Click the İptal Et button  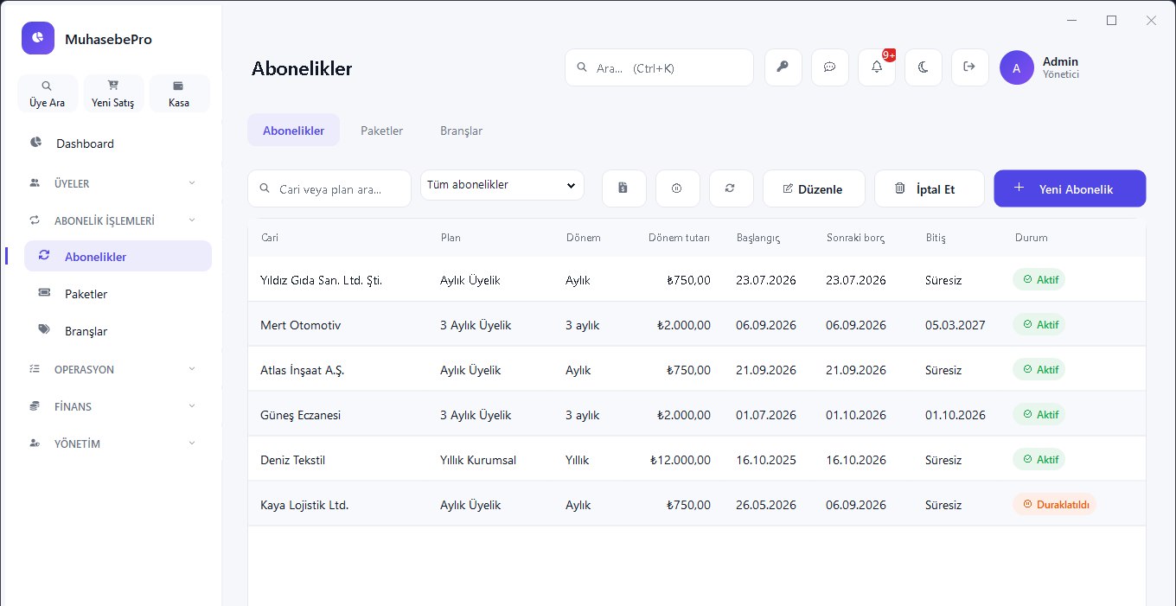coord(930,188)
